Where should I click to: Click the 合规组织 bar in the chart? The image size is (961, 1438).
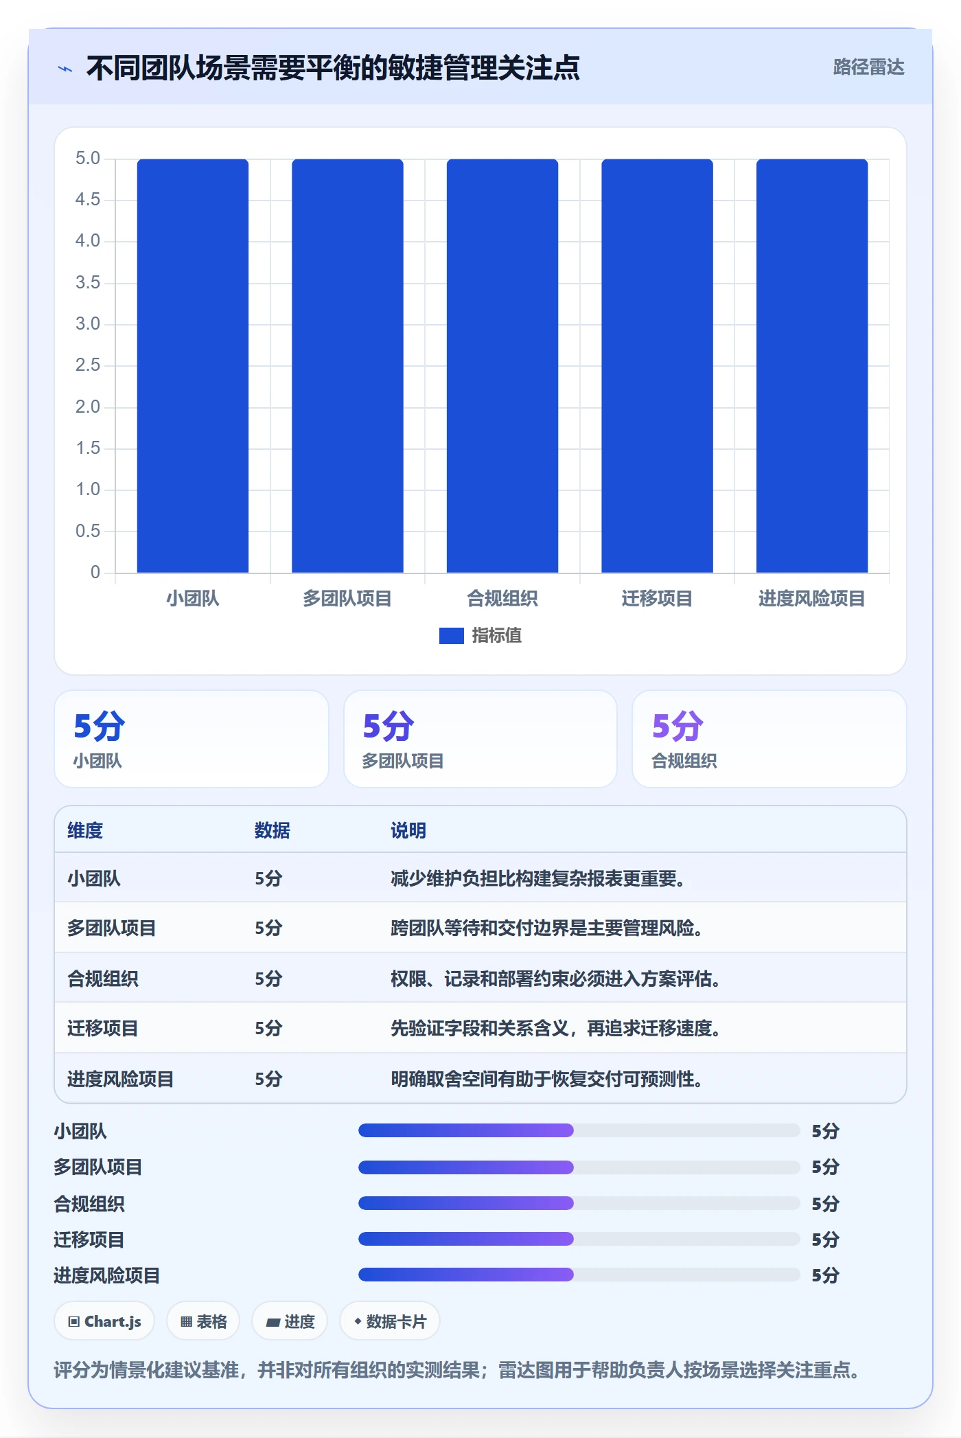[502, 365]
